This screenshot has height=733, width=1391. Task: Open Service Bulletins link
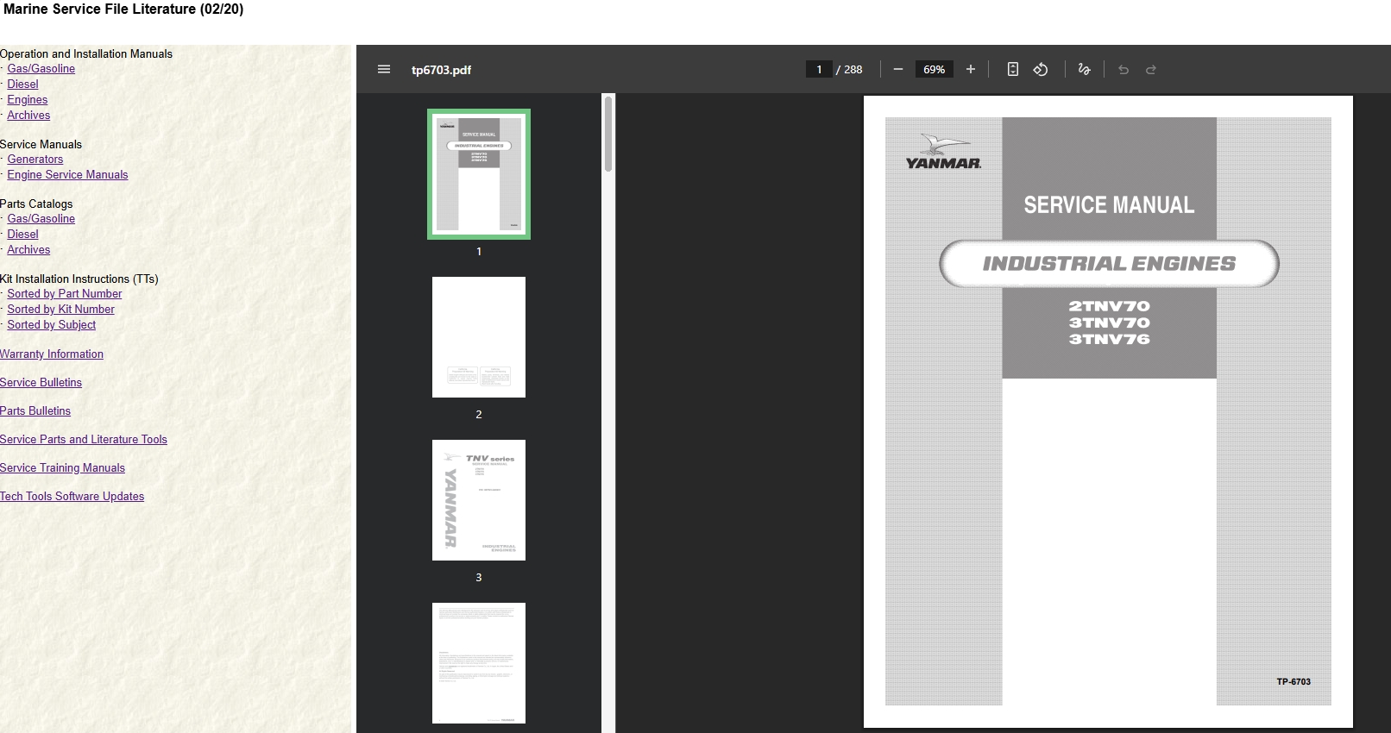coord(41,383)
